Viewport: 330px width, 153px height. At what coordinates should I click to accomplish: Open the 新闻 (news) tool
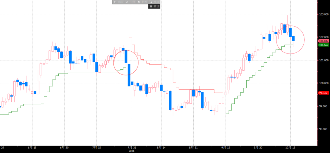pos(142,2)
